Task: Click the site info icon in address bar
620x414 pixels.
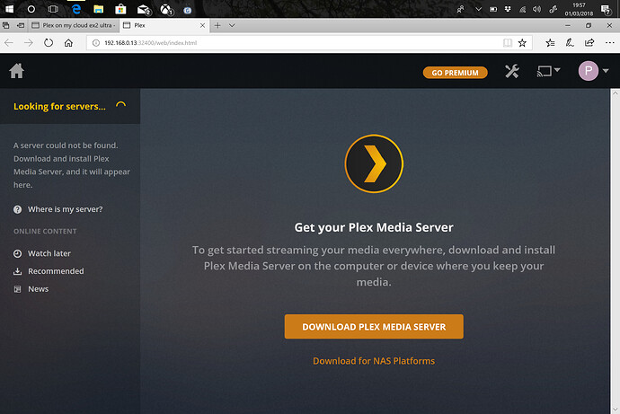Action: pyautogui.click(x=95, y=43)
